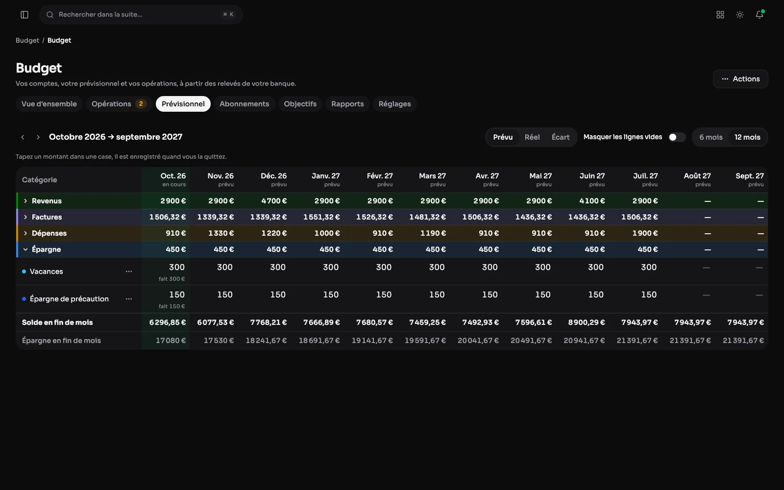Select the Écart view
This screenshot has width=784, height=490.
561,137
